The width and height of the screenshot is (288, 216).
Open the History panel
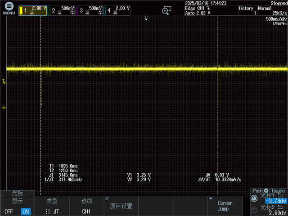[x=247, y=11]
